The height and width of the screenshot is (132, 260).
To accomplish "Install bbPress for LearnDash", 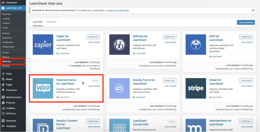I will pos(170,37).
